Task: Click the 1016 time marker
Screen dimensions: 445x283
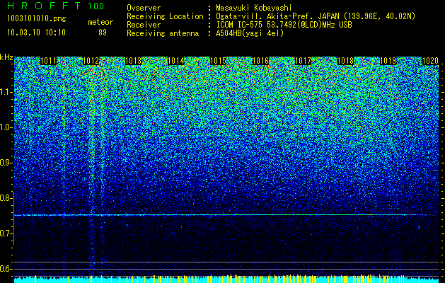Action: (x=260, y=61)
